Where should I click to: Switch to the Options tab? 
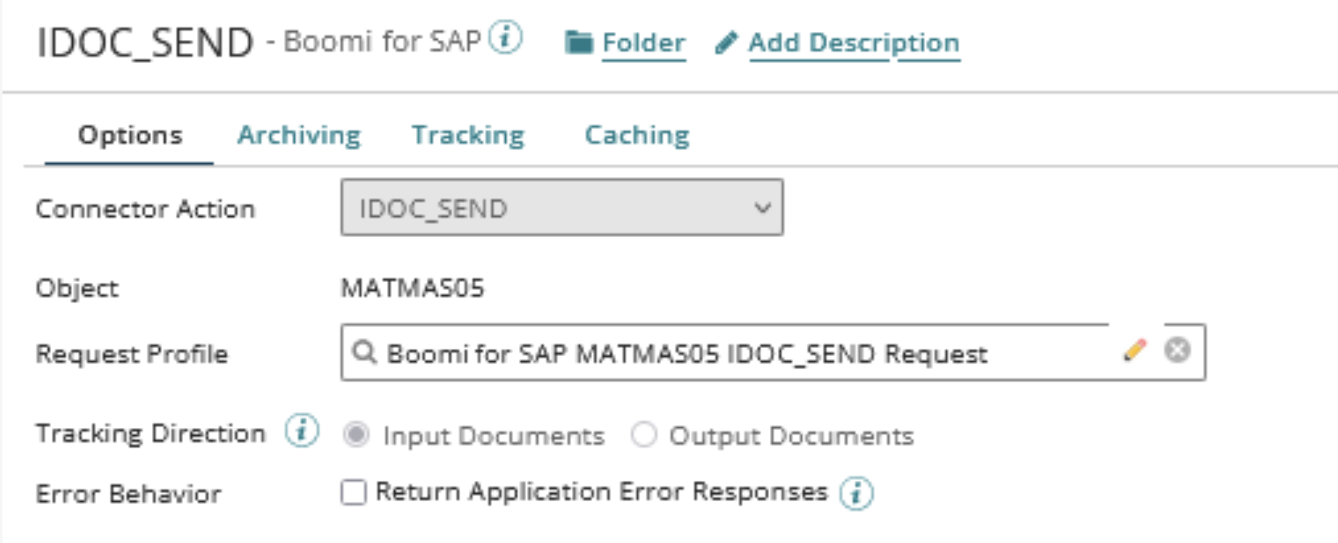point(130,135)
